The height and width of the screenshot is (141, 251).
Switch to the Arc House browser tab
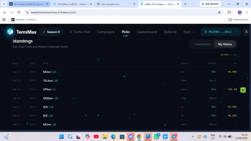tap(29, 4)
